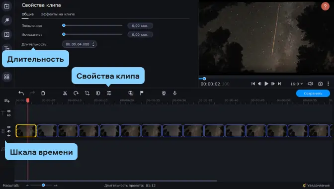Screen dimensions: 334x189
Task: Toggle visibility of the video track
Action: click(x=9, y=127)
